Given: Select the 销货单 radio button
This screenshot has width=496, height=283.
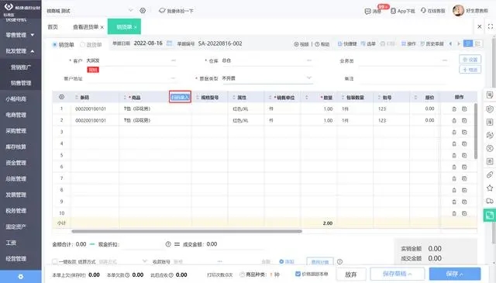Looking at the screenshot, I should pos(54,45).
